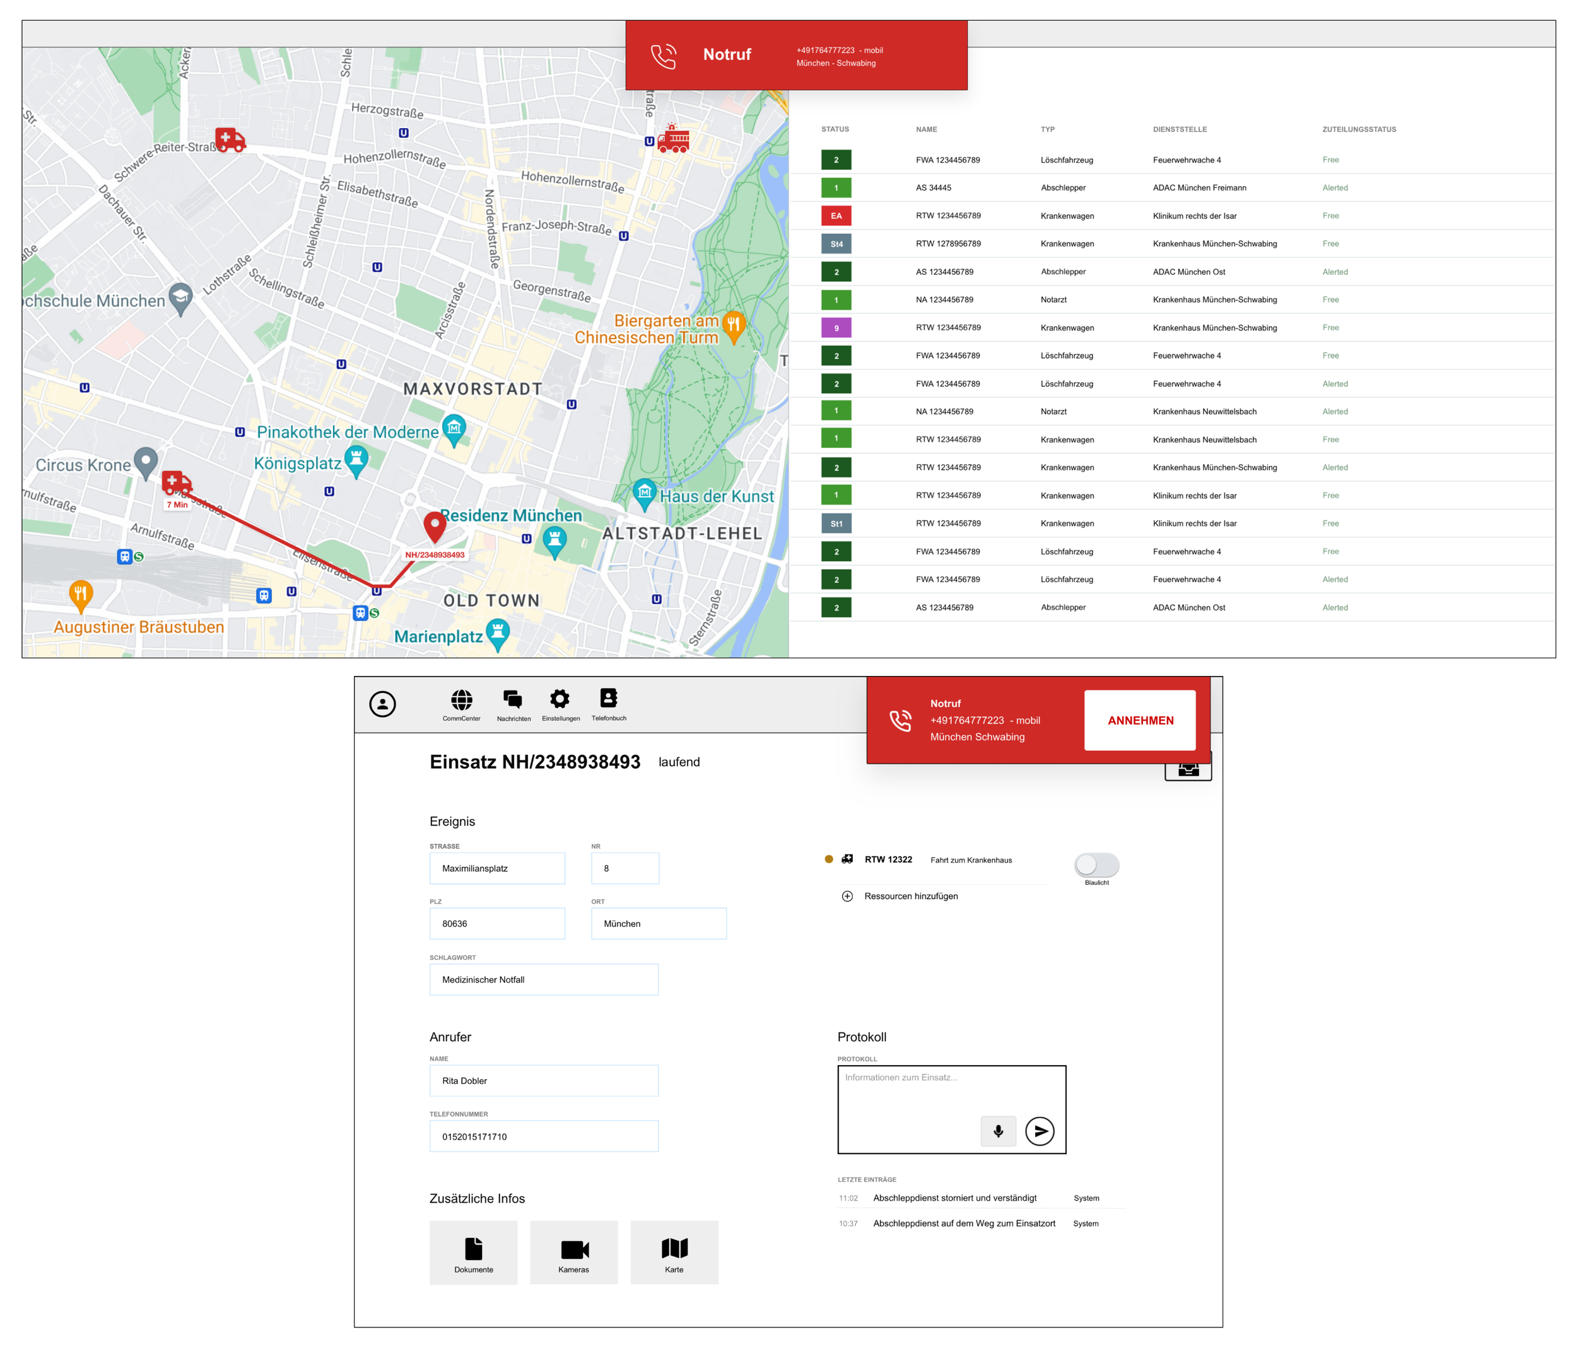Viewport: 1577px width, 1352px height.
Task: Open Telefonbuch contacts icon
Action: click(x=608, y=699)
